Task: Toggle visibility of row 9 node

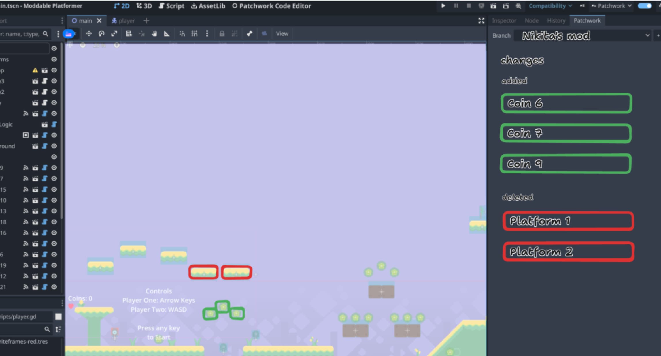Action: click(54, 168)
